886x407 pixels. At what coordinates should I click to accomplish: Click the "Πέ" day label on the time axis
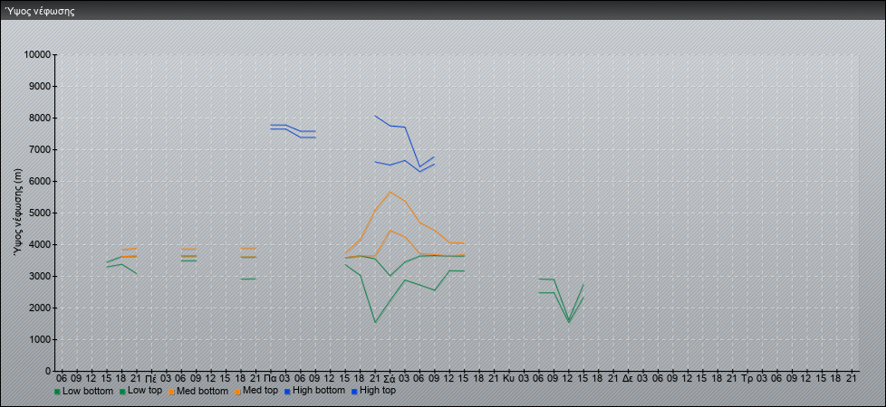click(x=151, y=378)
